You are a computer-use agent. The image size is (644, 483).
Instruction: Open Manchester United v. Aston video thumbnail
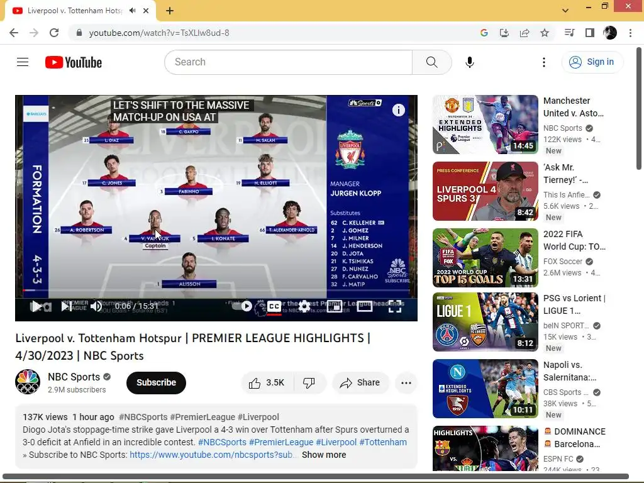pos(485,125)
